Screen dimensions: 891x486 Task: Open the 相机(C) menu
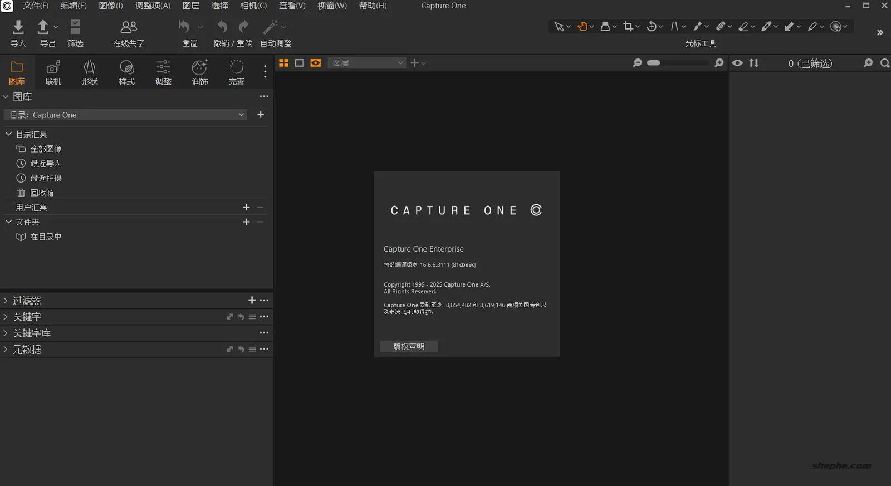[253, 6]
